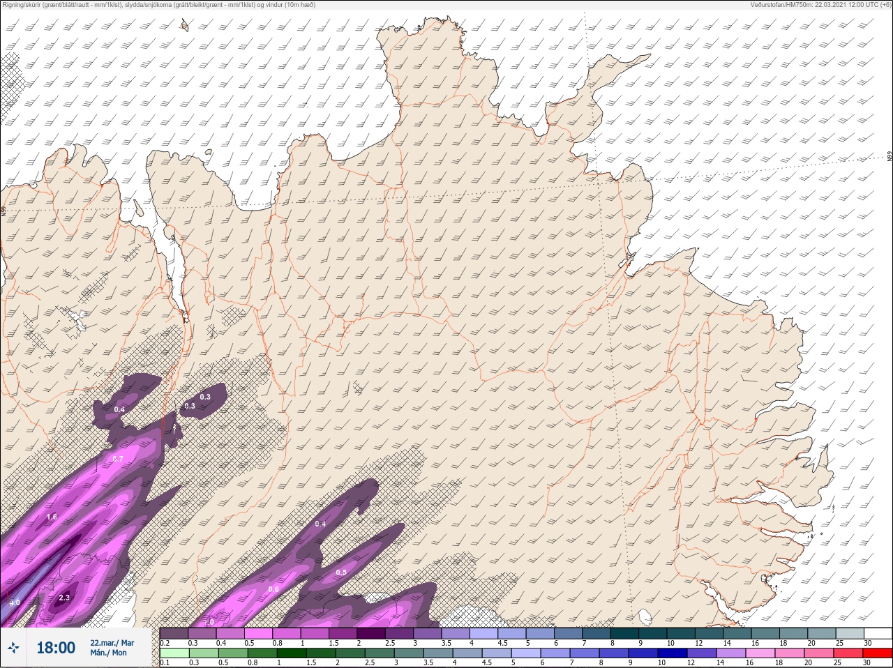The width and height of the screenshot is (893, 668).
Task: Pick the palest green swatch starting the rain legend
Action: click(x=174, y=653)
